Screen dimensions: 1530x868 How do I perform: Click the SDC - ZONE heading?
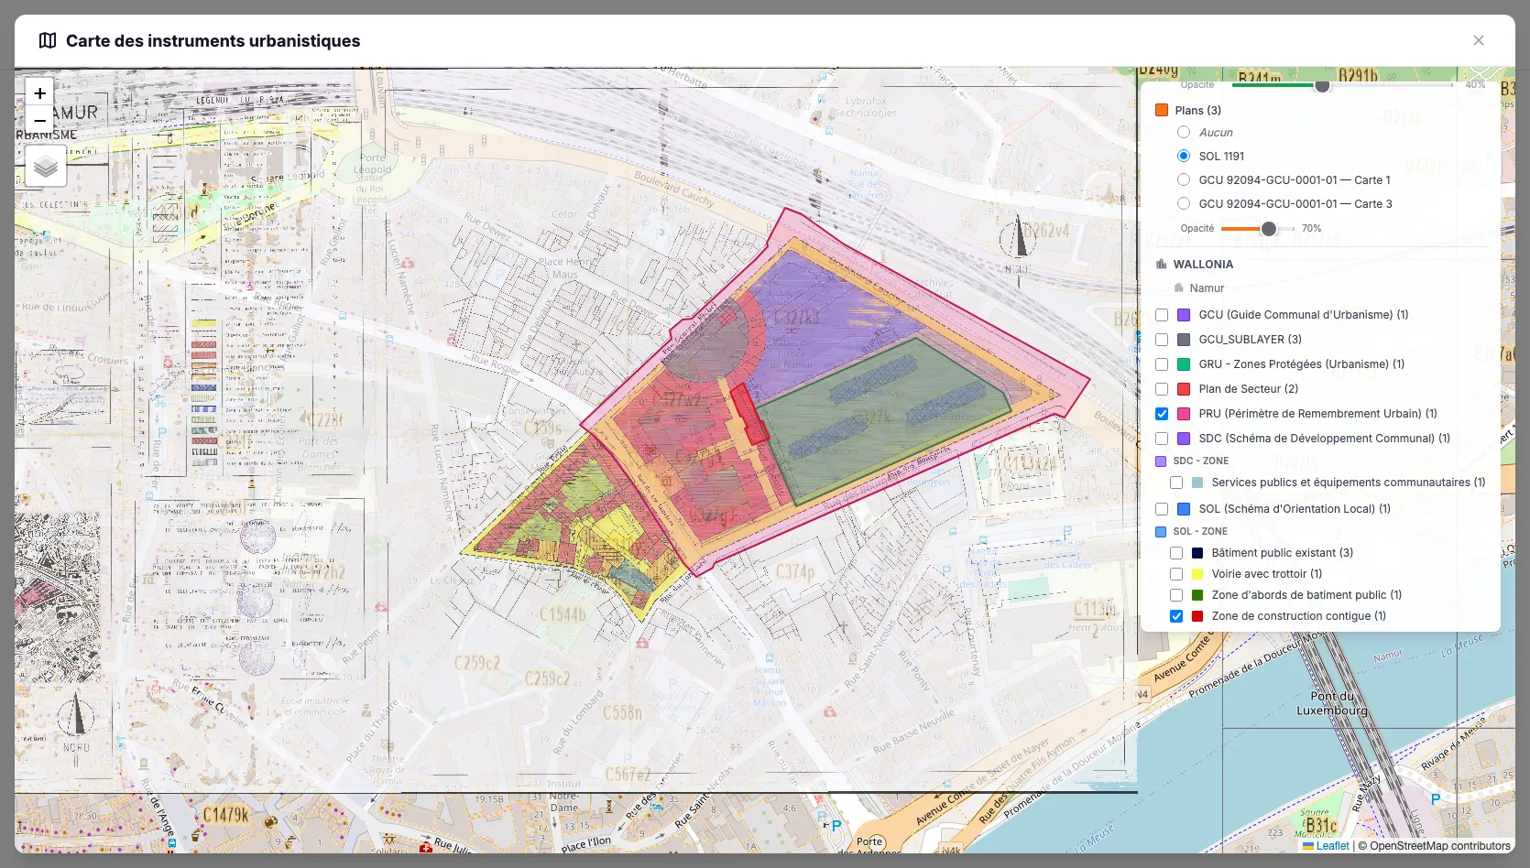[1201, 461]
